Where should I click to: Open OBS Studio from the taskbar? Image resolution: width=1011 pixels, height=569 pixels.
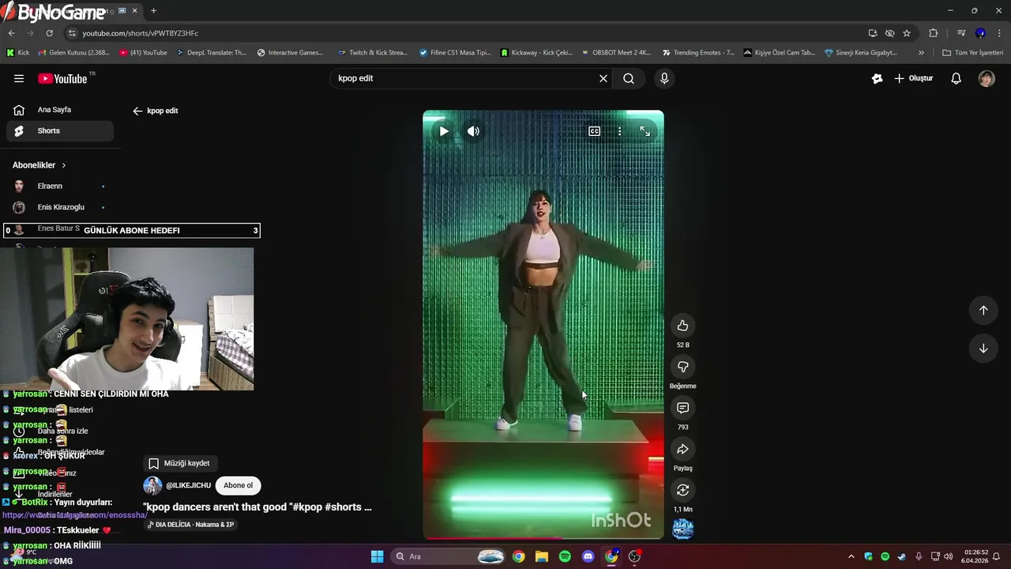click(634, 556)
